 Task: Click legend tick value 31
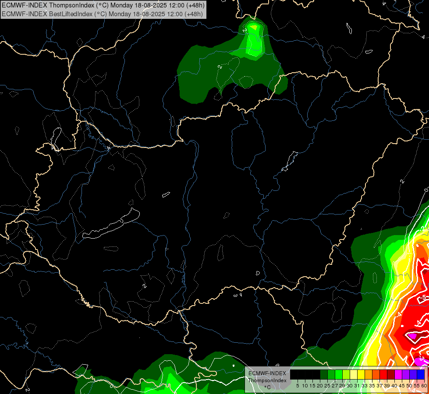(357, 386)
